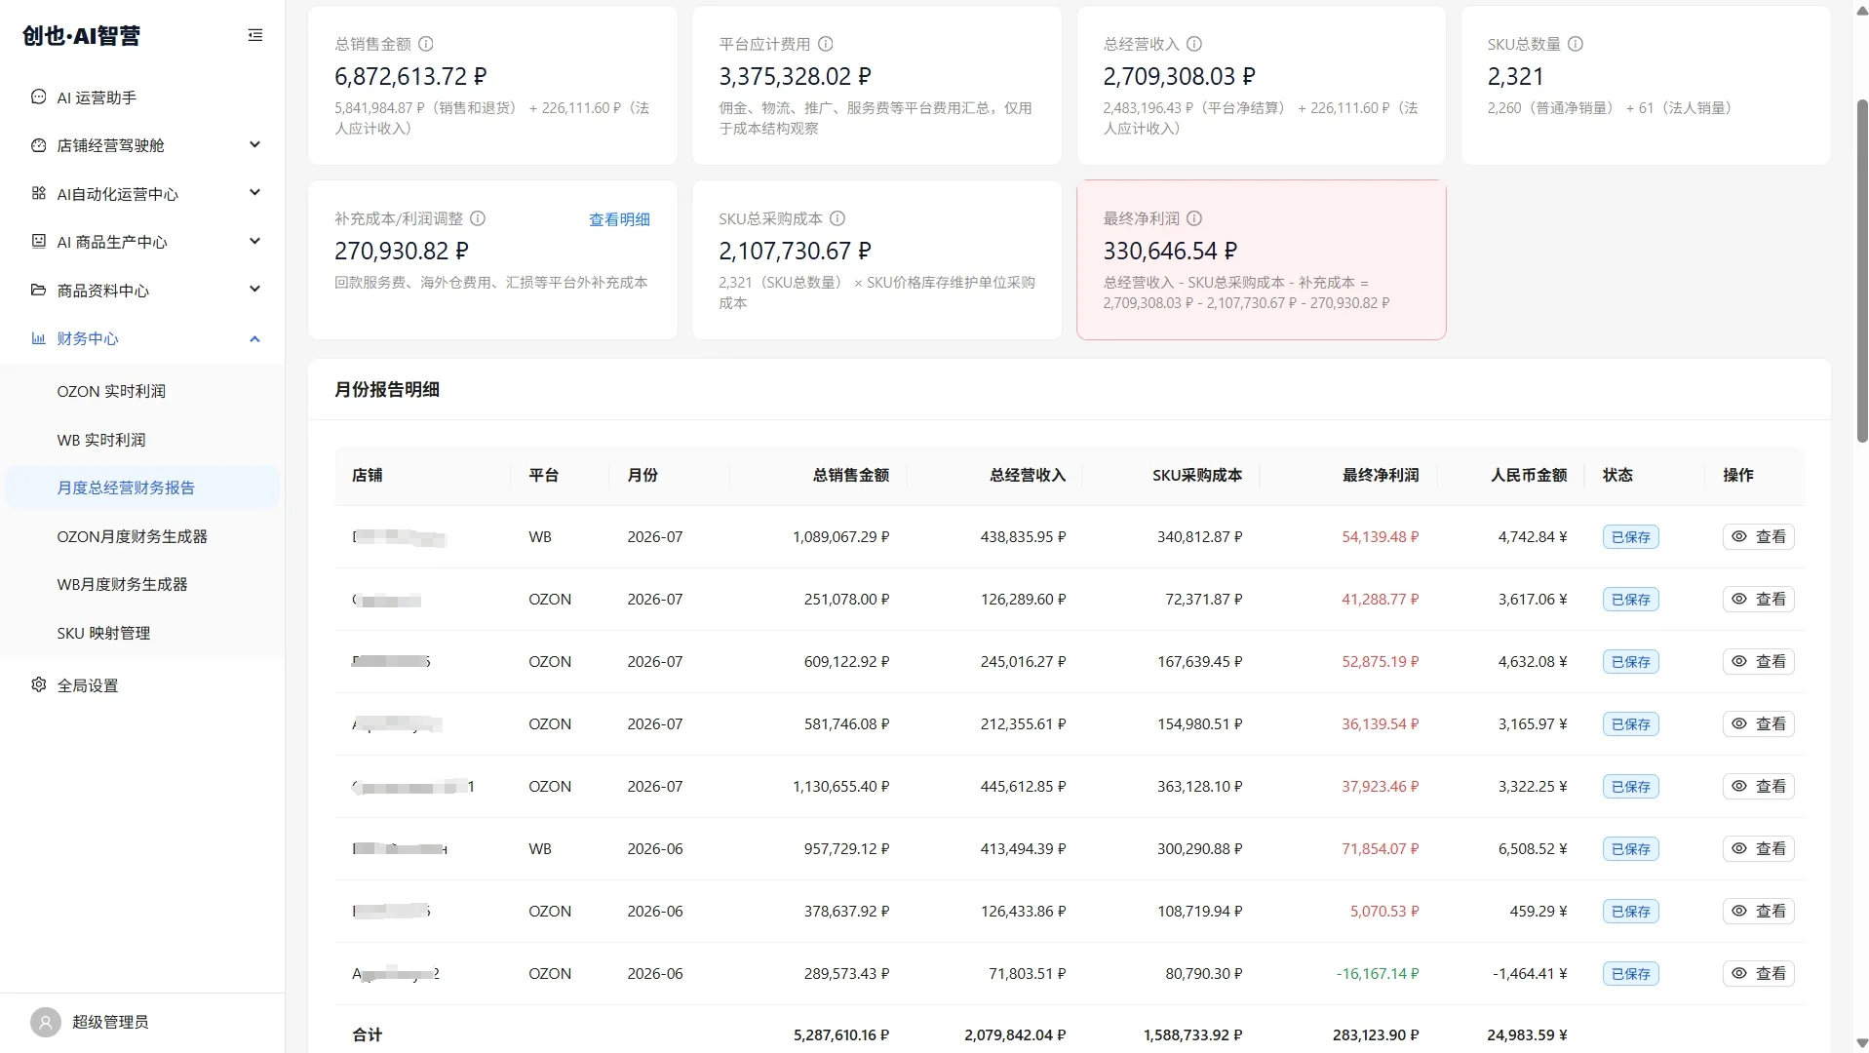The width and height of the screenshot is (1869, 1053).
Task: Click the 店铺经营驾驶舱 dashboard icon
Action: tap(39, 145)
